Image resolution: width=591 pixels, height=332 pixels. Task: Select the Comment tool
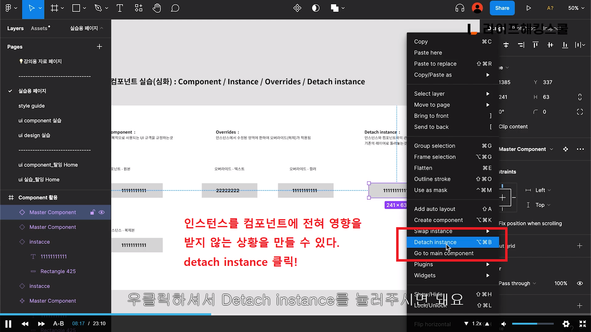click(x=175, y=8)
